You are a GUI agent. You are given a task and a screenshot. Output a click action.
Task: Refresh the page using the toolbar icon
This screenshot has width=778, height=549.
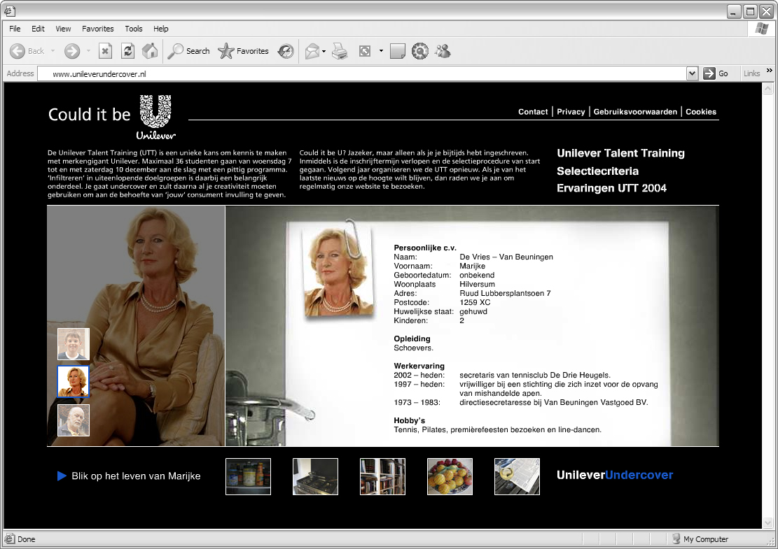128,51
